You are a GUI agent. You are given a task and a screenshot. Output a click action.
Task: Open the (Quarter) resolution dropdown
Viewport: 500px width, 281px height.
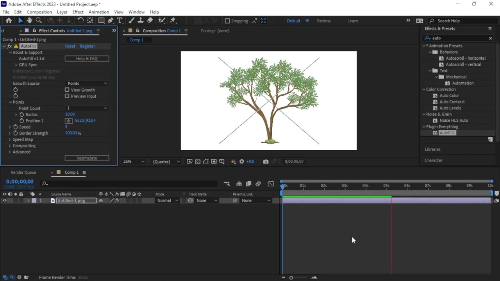point(166,162)
